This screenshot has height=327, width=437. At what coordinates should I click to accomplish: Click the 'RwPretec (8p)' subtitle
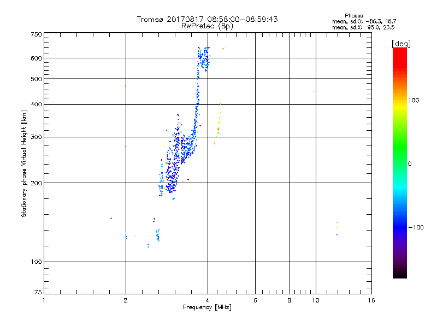coord(207,26)
